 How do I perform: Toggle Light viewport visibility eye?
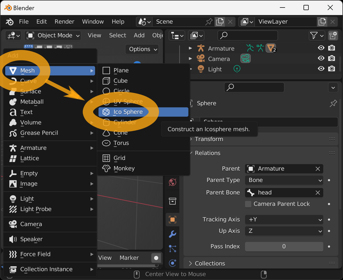[x=321, y=69]
